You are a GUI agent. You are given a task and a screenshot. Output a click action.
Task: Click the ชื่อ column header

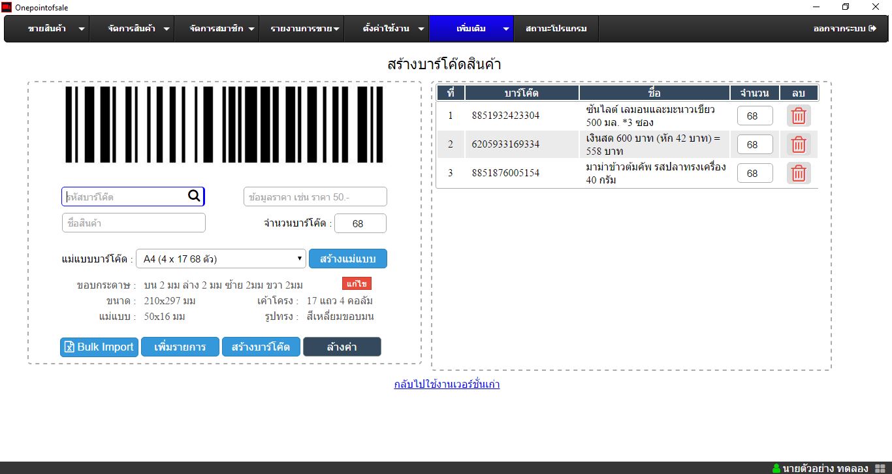[654, 93]
